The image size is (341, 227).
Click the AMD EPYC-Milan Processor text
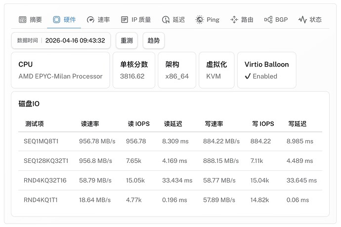click(60, 76)
